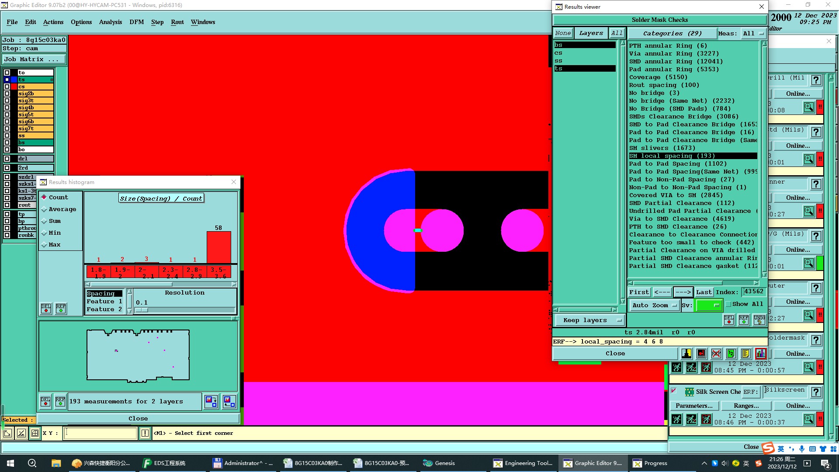Click the green numbered page icon
Viewport: 839px width, 472px height.
731,353
